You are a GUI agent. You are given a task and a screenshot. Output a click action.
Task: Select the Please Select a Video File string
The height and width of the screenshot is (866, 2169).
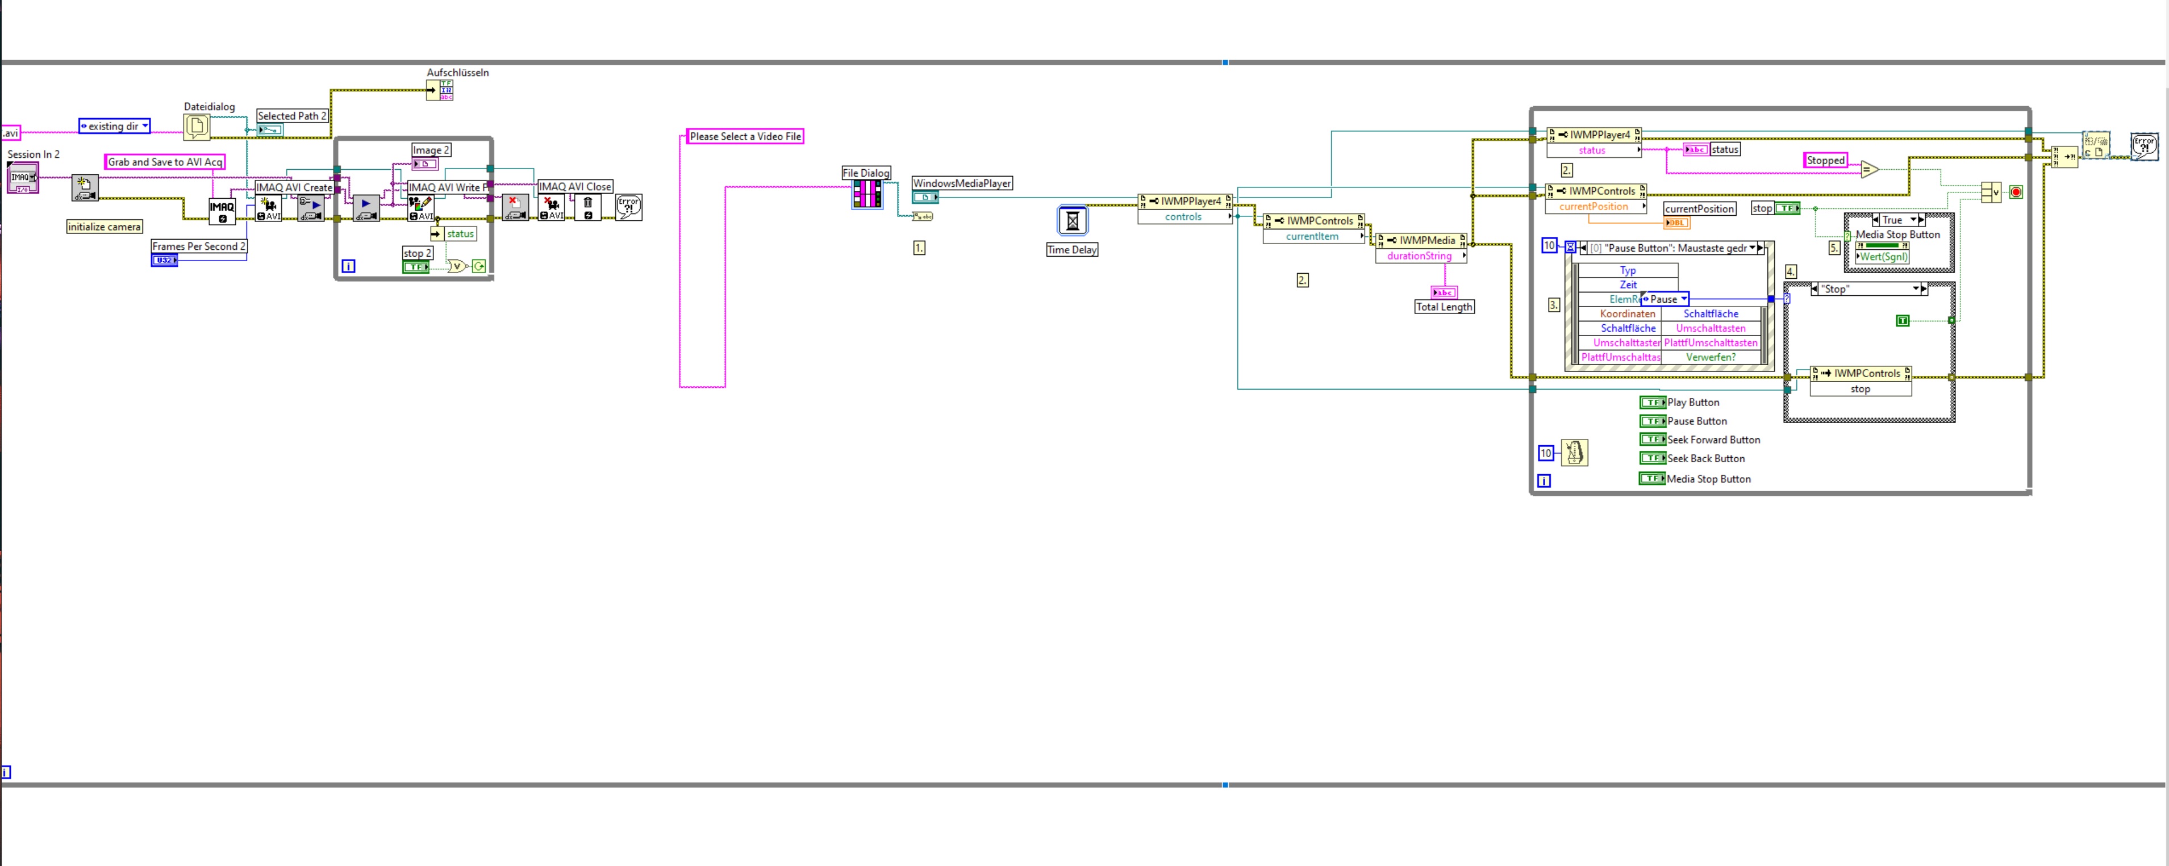tap(745, 136)
